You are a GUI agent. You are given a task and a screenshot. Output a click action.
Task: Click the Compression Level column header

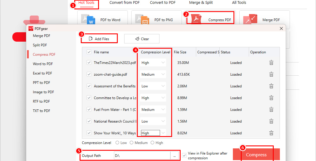click(x=156, y=52)
